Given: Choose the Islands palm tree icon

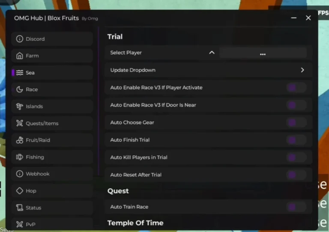Looking at the screenshot, I should 20,106.
